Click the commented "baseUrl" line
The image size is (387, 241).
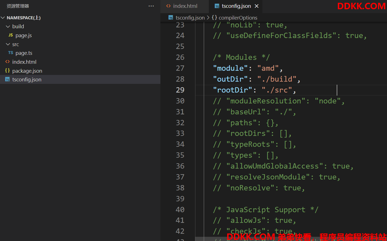tap(255, 112)
